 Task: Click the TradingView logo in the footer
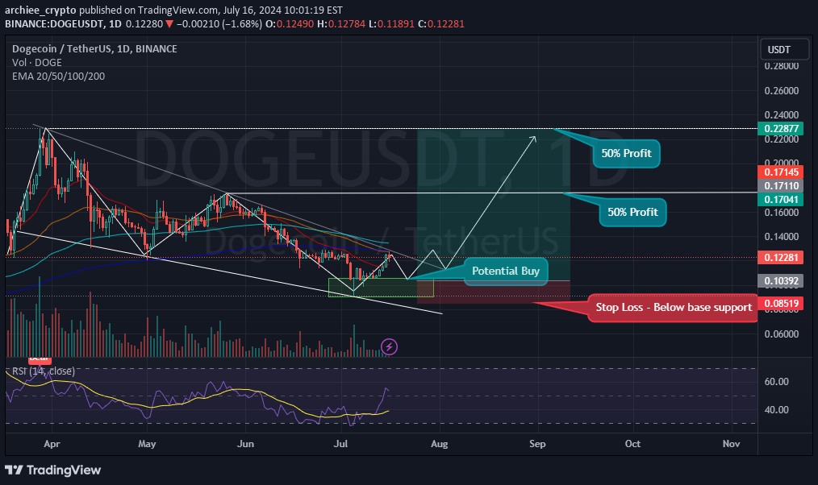[x=52, y=470]
